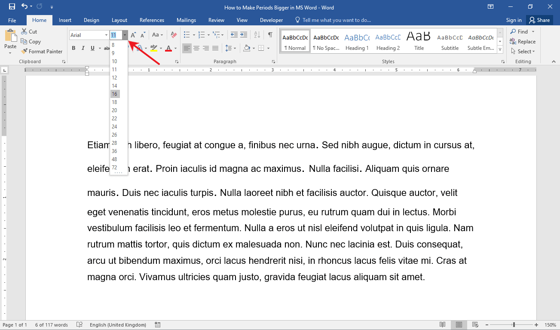The image size is (560, 330).
Task: Open the font family dropdown
Action: click(x=106, y=35)
